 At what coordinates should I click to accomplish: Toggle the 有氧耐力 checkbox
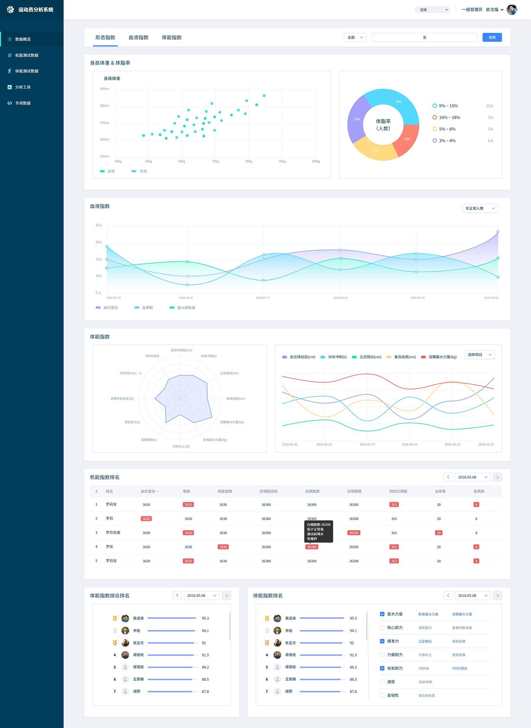pos(382,669)
